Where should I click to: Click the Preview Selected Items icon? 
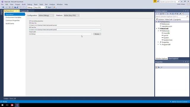pyautogui.click(x=183, y=14)
